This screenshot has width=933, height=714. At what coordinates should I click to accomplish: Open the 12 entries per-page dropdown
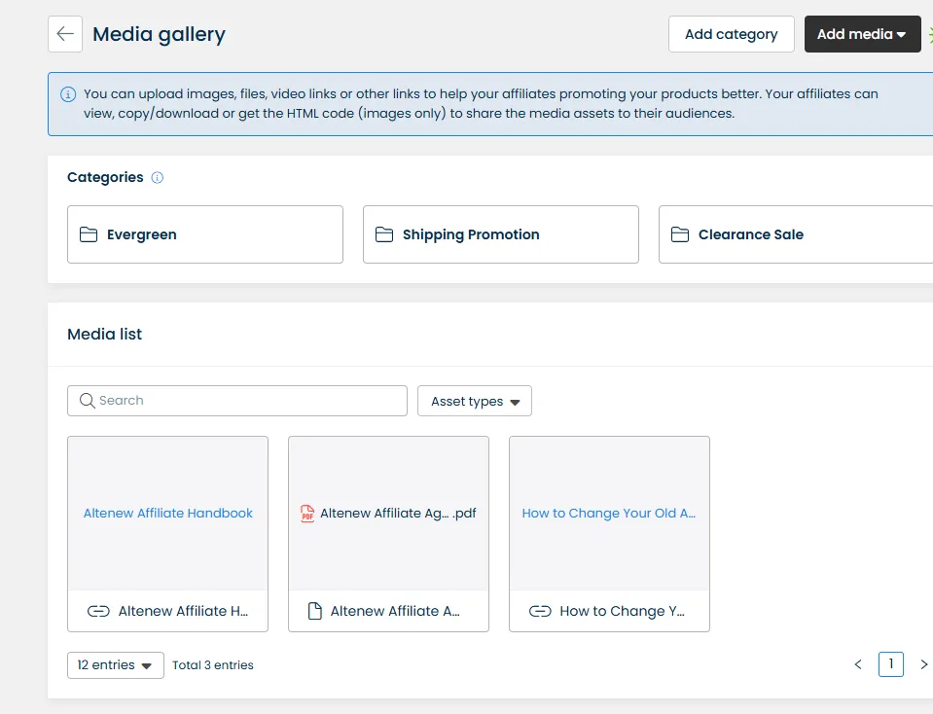pyautogui.click(x=115, y=664)
